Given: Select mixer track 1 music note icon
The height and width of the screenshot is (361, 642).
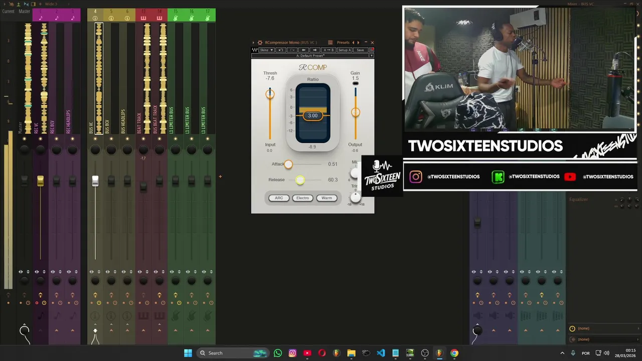Looking at the screenshot, I should coord(41,19).
